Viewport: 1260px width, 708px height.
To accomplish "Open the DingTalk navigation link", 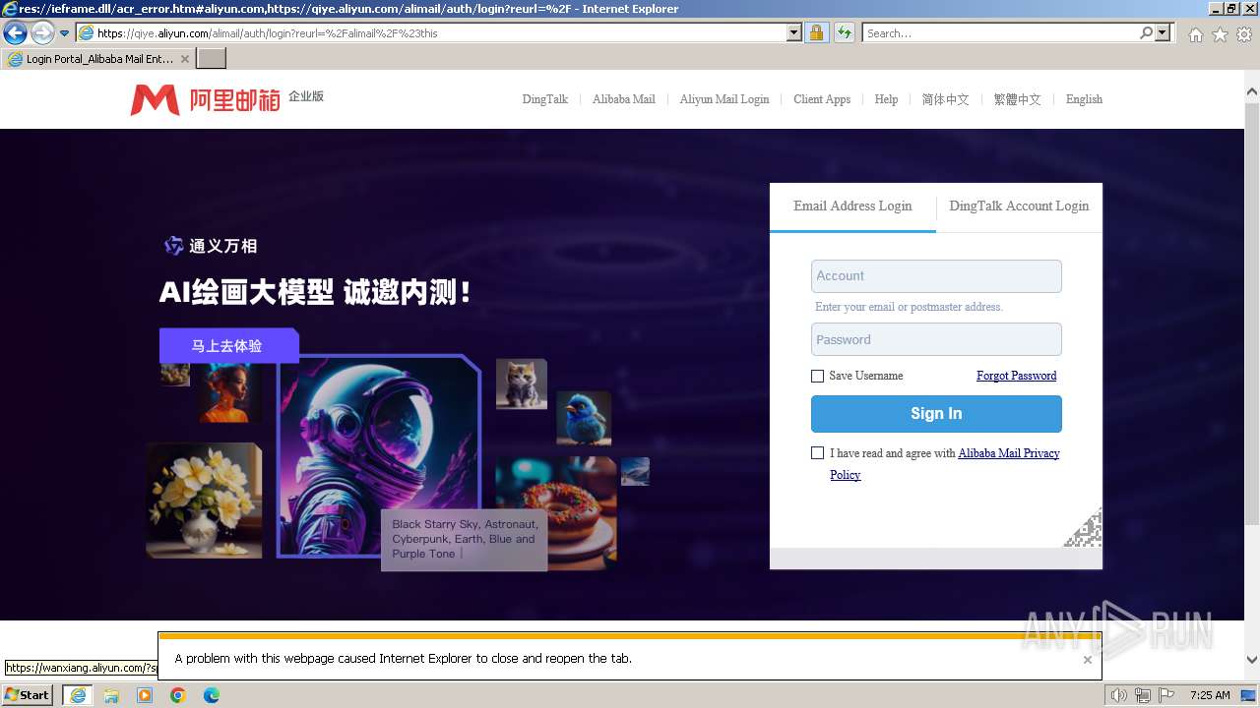I will [545, 99].
